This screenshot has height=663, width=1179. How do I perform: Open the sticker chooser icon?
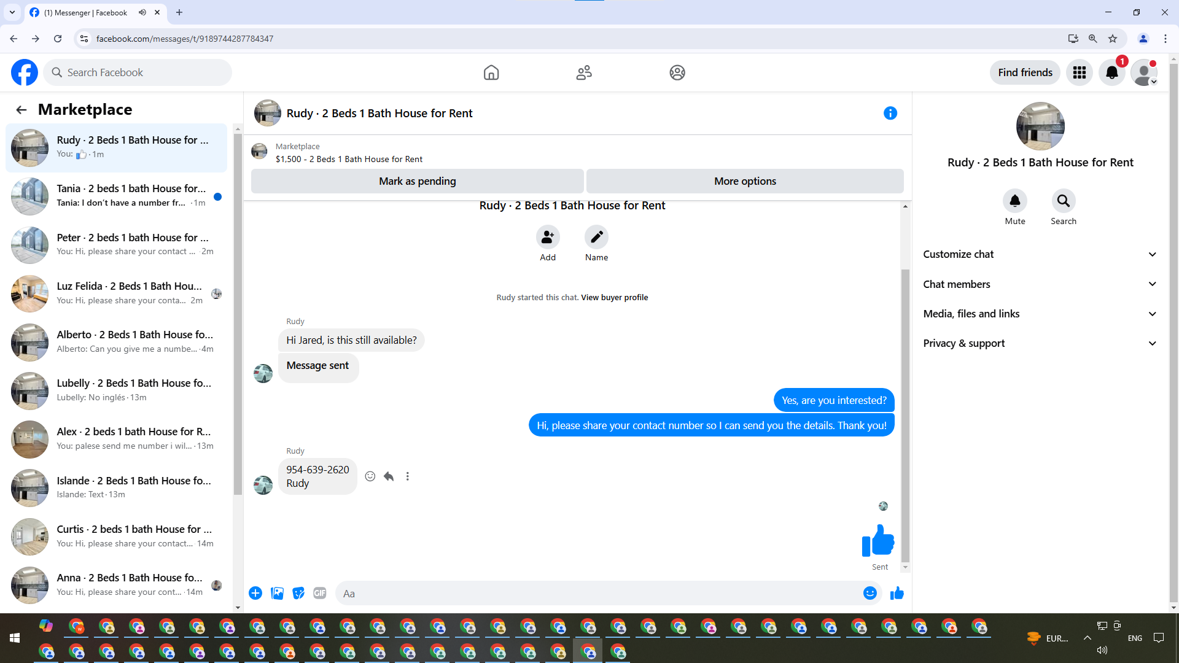coord(298,593)
